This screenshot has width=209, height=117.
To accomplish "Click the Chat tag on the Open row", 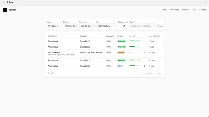I will 109,66.
